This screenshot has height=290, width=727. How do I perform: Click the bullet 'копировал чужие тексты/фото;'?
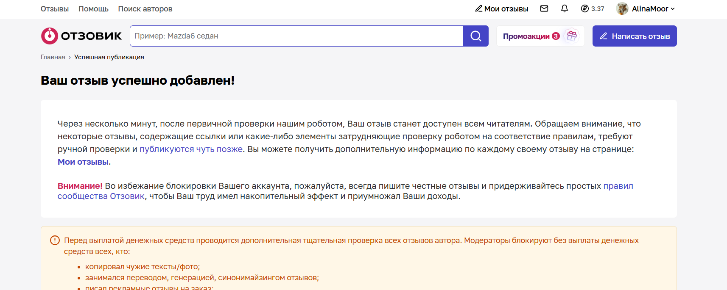[x=143, y=267]
